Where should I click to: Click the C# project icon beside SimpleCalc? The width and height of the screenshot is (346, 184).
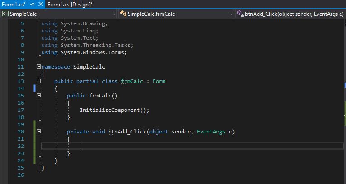pos(5,14)
